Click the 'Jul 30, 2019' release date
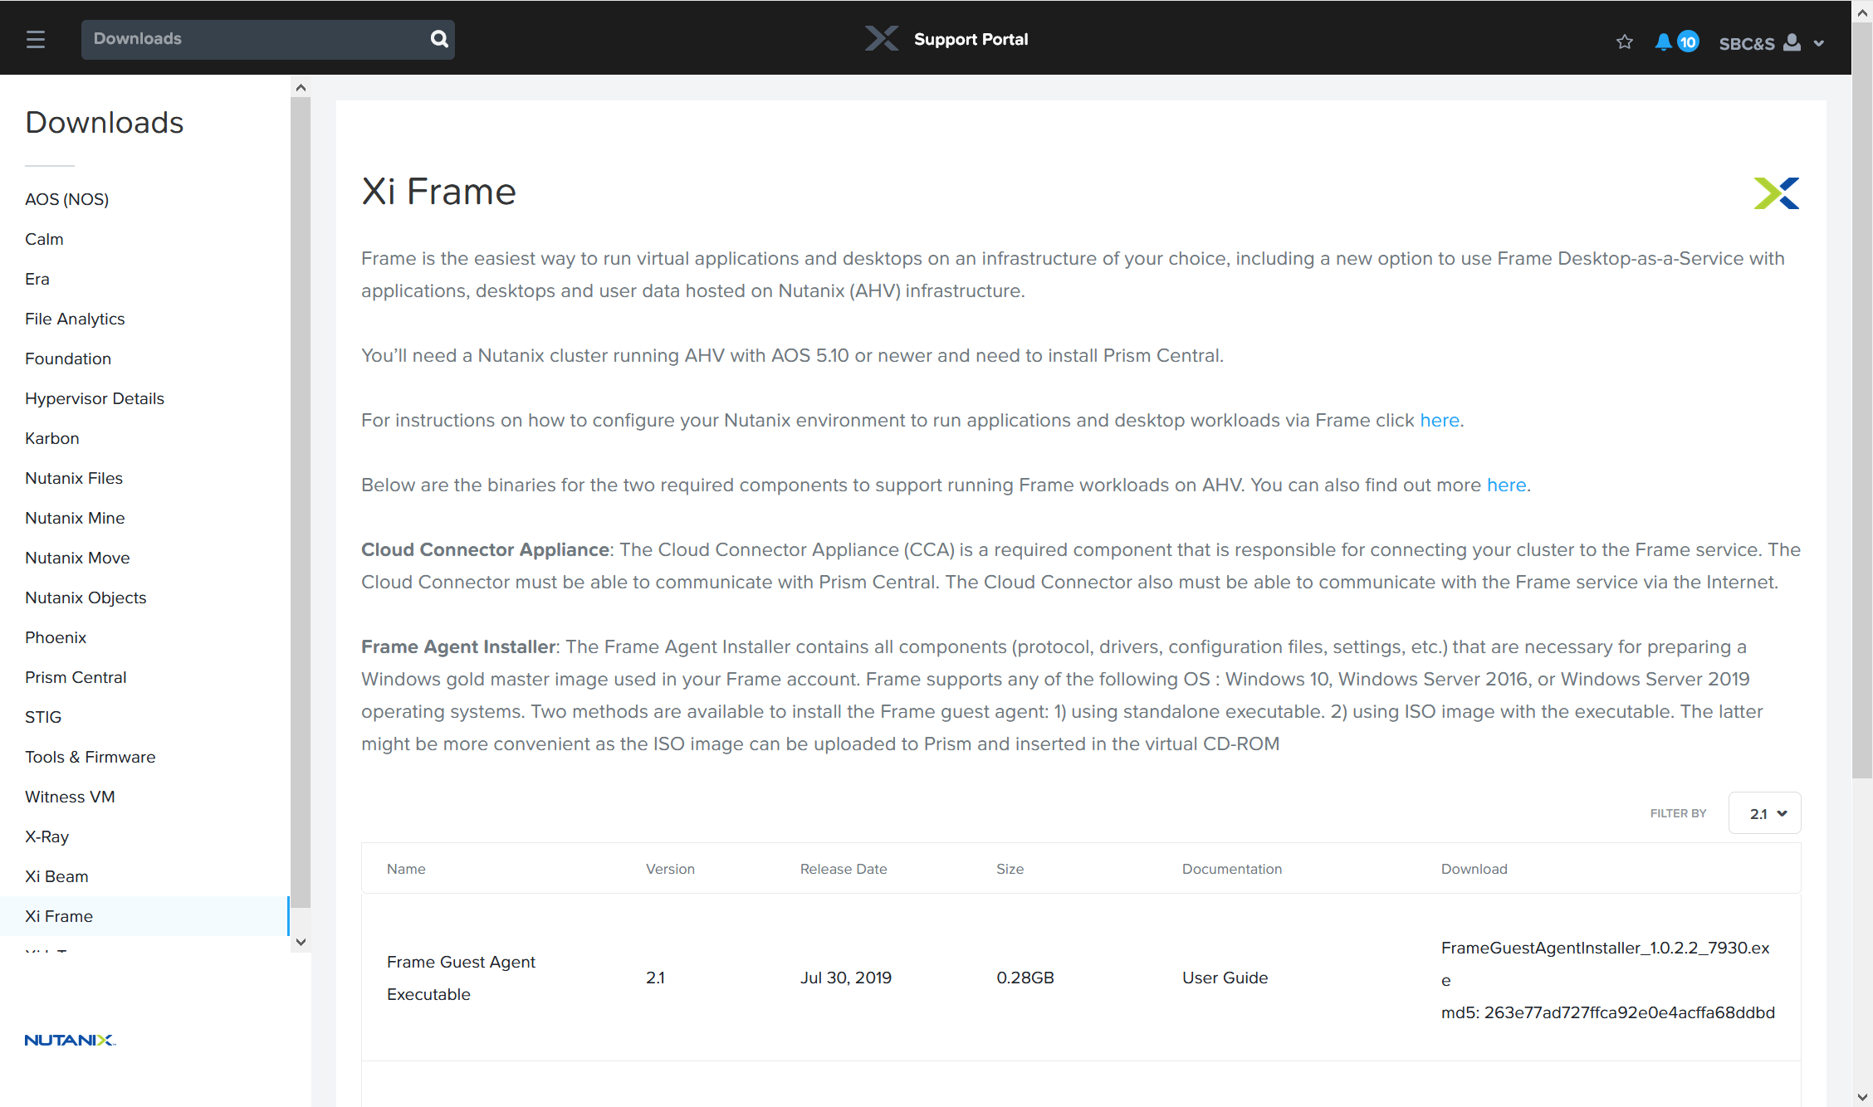Screen dimensions: 1873x1107 coord(845,978)
